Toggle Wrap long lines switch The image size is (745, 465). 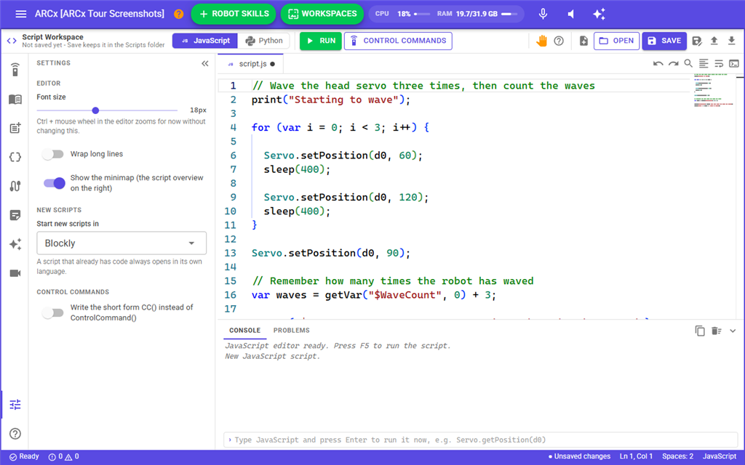(52, 154)
